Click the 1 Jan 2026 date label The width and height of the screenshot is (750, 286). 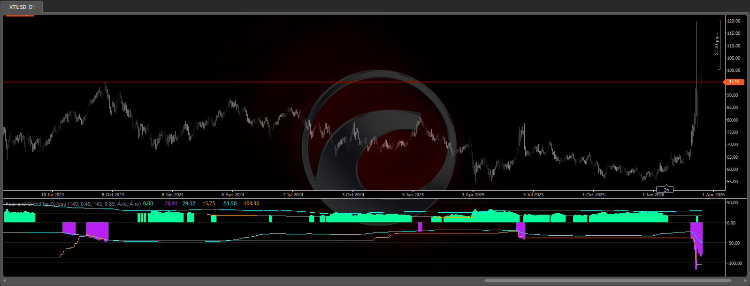coord(653,194)
